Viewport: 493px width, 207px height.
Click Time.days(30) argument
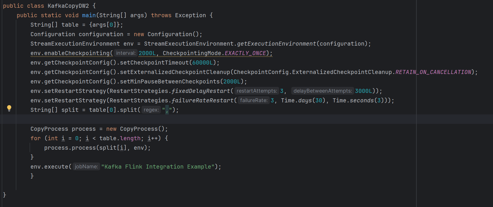click(303, 100)
